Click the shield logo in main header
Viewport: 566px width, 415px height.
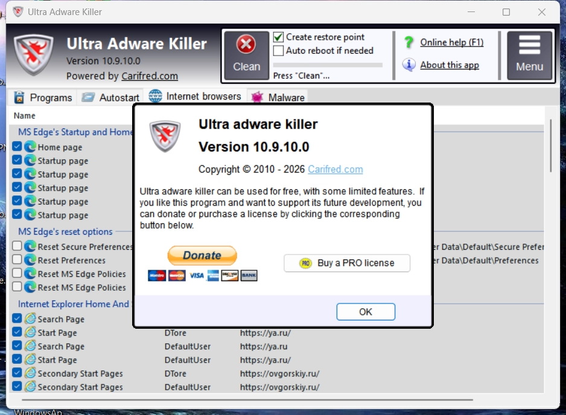[x=34, y=54]
